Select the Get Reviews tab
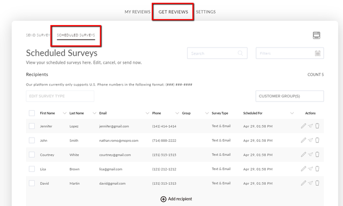This screenshot has height=206, width=343. pyautogui.click(x=173, y=12)
